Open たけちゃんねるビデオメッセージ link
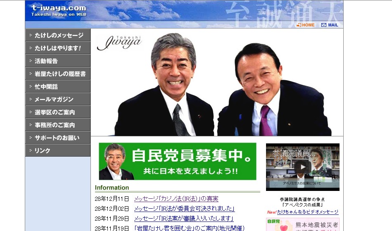Screen dimensions: 392x231 [308, 212]
